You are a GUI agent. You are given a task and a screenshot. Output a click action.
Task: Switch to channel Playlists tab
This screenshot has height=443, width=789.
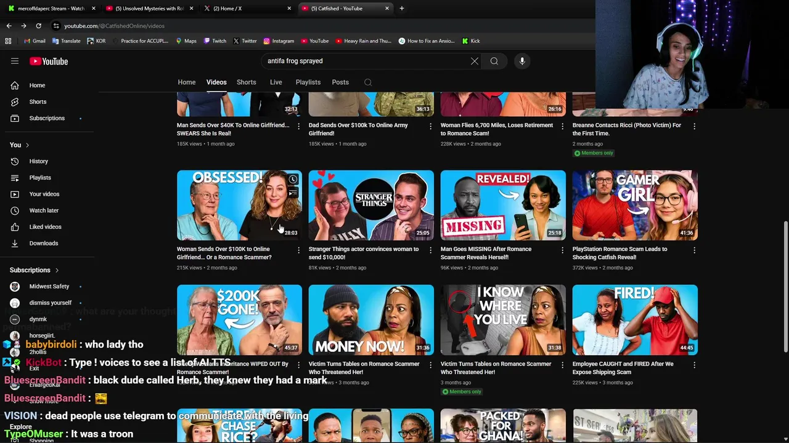coord(308,82)
